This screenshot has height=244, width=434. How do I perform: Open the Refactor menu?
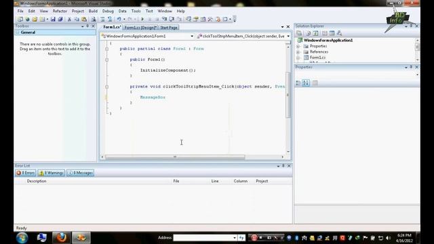pyautogui.click(x=60, y=11)
